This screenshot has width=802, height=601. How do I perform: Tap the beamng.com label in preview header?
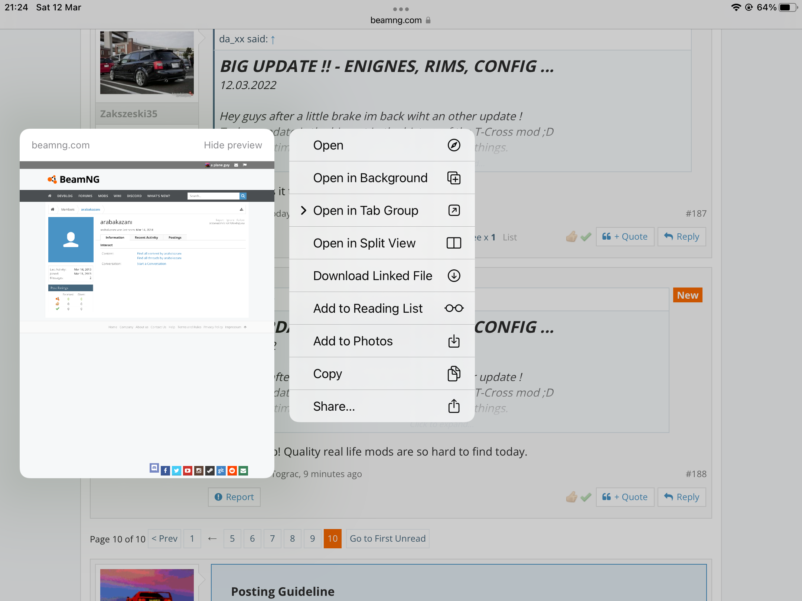click(x=61, y=145)
